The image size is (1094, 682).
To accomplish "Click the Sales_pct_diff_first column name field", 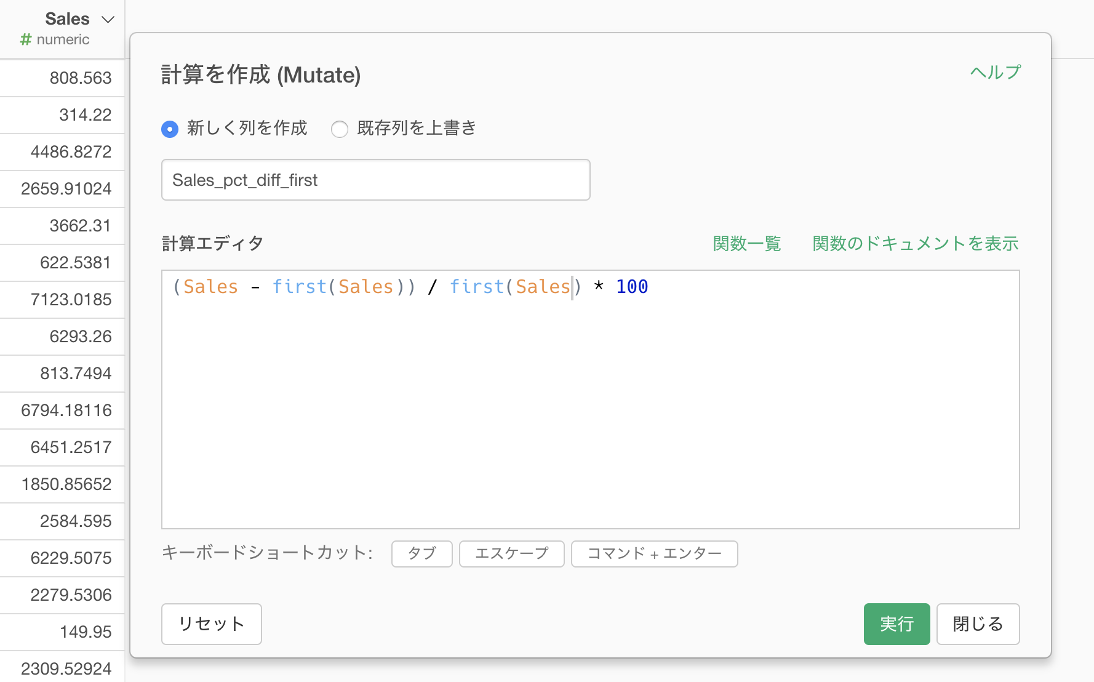I will point(375,180).
